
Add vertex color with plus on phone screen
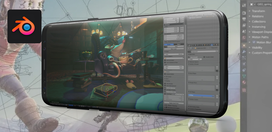click(x=217, y=103)
